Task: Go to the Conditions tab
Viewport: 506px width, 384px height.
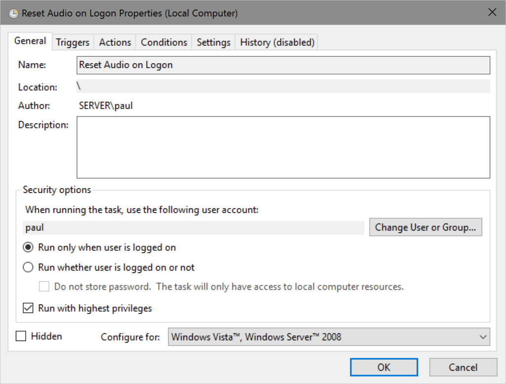Action: 164,42
